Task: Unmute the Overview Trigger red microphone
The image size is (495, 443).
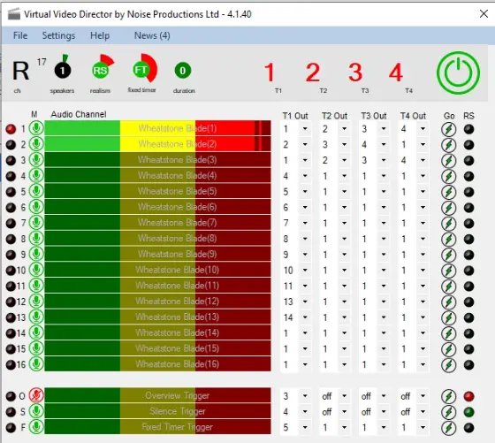Action: 36,395
